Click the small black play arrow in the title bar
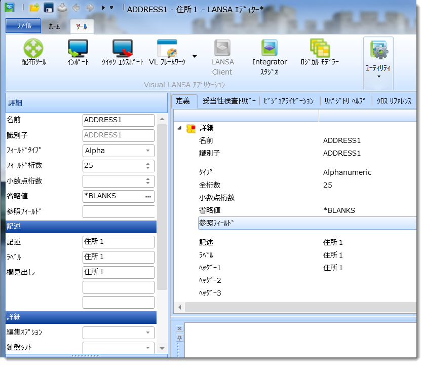This screenshot has height=365, width=424. click(103, 8)
